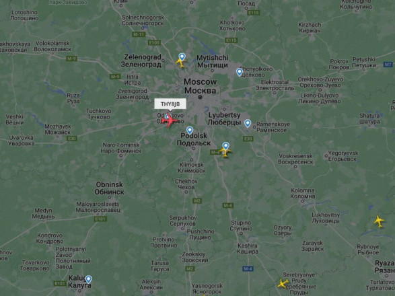
Task: Click the airport pin above Podolsk
Action: tap(190, 131)
